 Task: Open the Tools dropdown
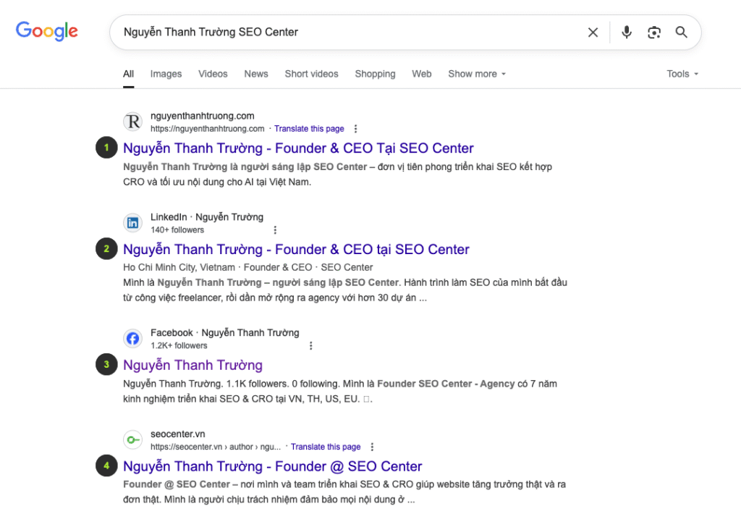click(x=682, y=74)
